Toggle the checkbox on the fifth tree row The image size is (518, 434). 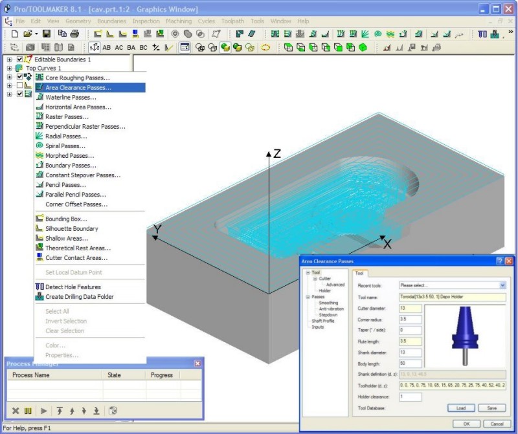[19, 94]
